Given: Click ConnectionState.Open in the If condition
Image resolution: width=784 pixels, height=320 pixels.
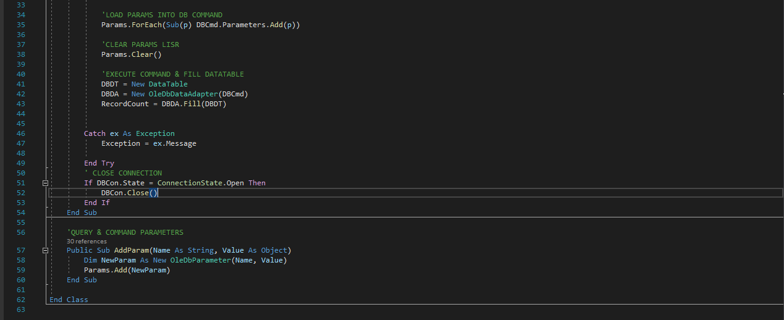Looking at the screenshot, I should pos(201,183).
